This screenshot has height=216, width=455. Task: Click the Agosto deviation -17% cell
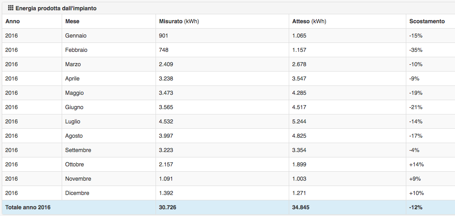click(416, 136)
